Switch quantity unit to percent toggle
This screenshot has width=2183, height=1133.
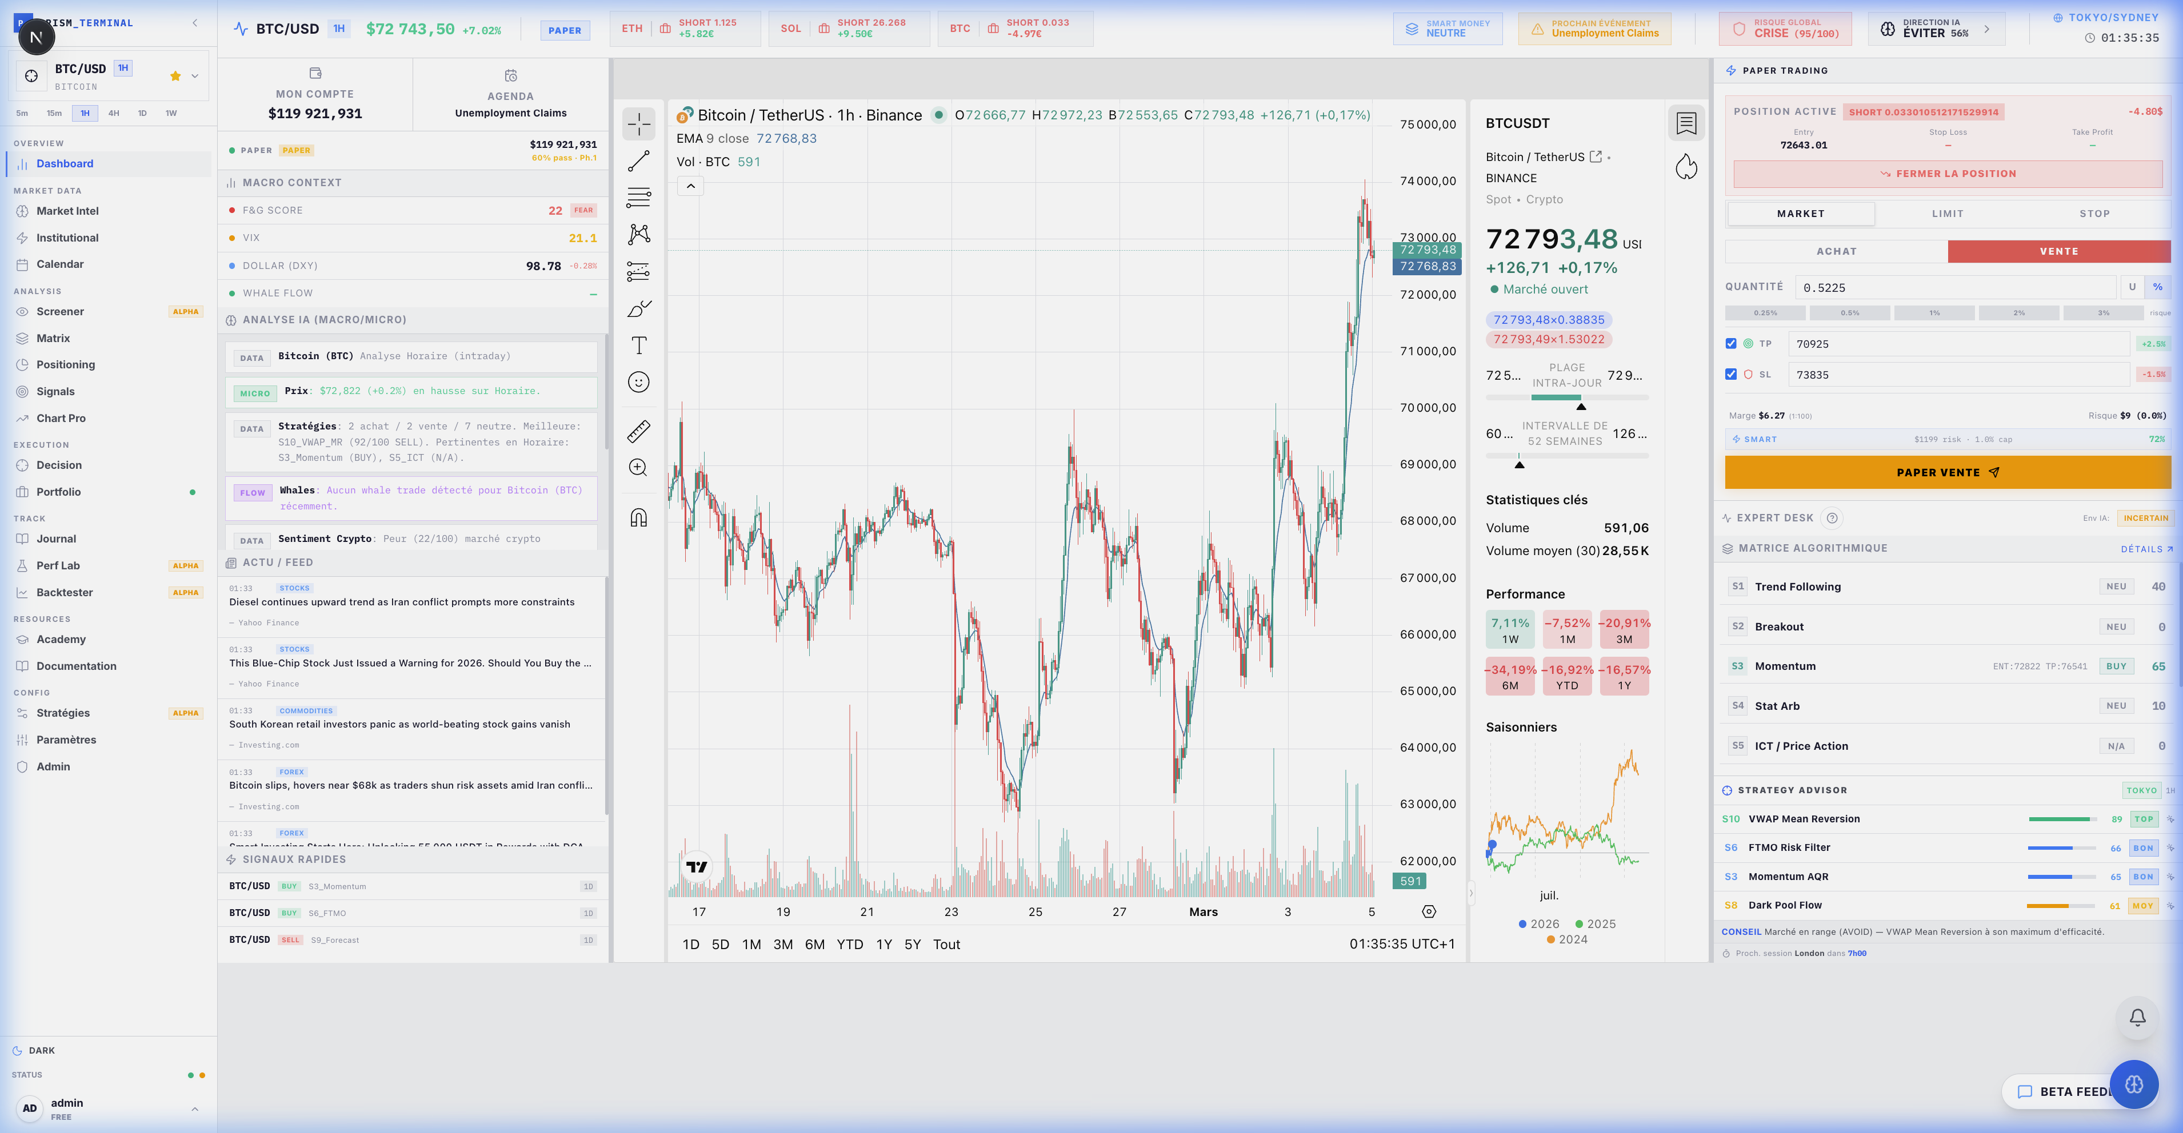[x=2157, y=287]
